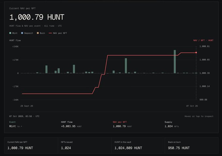Click the 1,000.79 HUNT headline value

click(x=37, y=17)
